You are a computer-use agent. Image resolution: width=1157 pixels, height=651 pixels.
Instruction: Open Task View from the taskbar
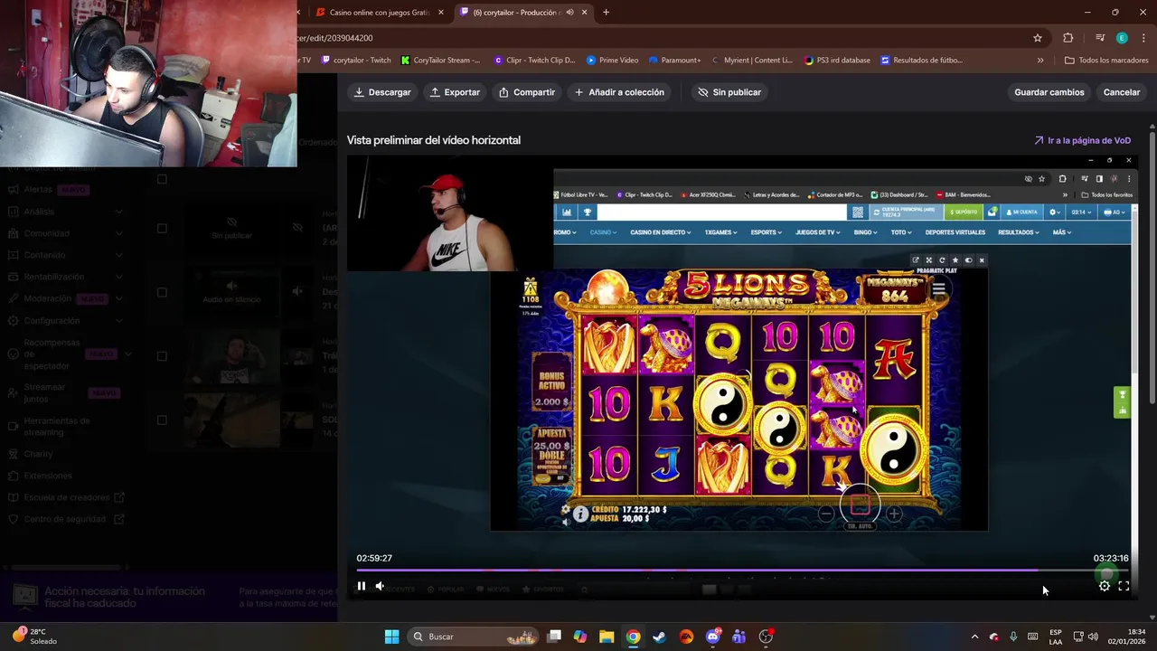tap(554, 637)
